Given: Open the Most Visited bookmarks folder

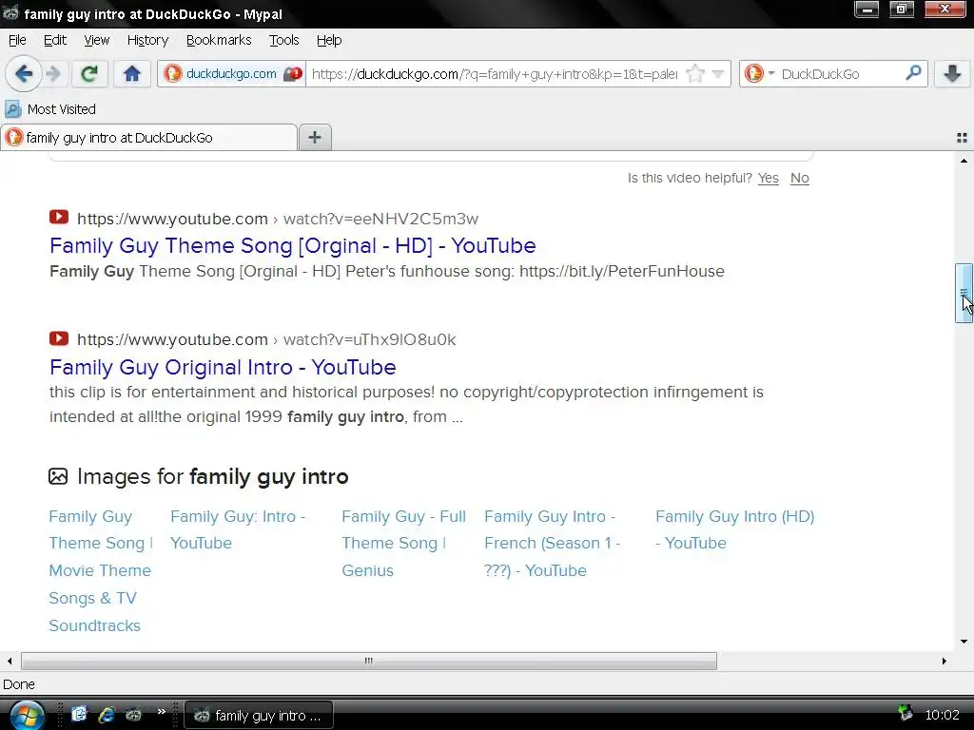Looking at the screenshot, I should tap(50, 109).
